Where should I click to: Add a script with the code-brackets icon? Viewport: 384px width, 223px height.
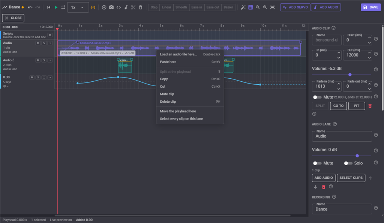click(x=119, y=7)
